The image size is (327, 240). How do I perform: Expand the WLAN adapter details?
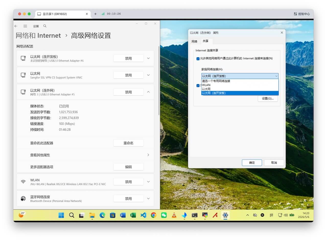pos(148,182)
